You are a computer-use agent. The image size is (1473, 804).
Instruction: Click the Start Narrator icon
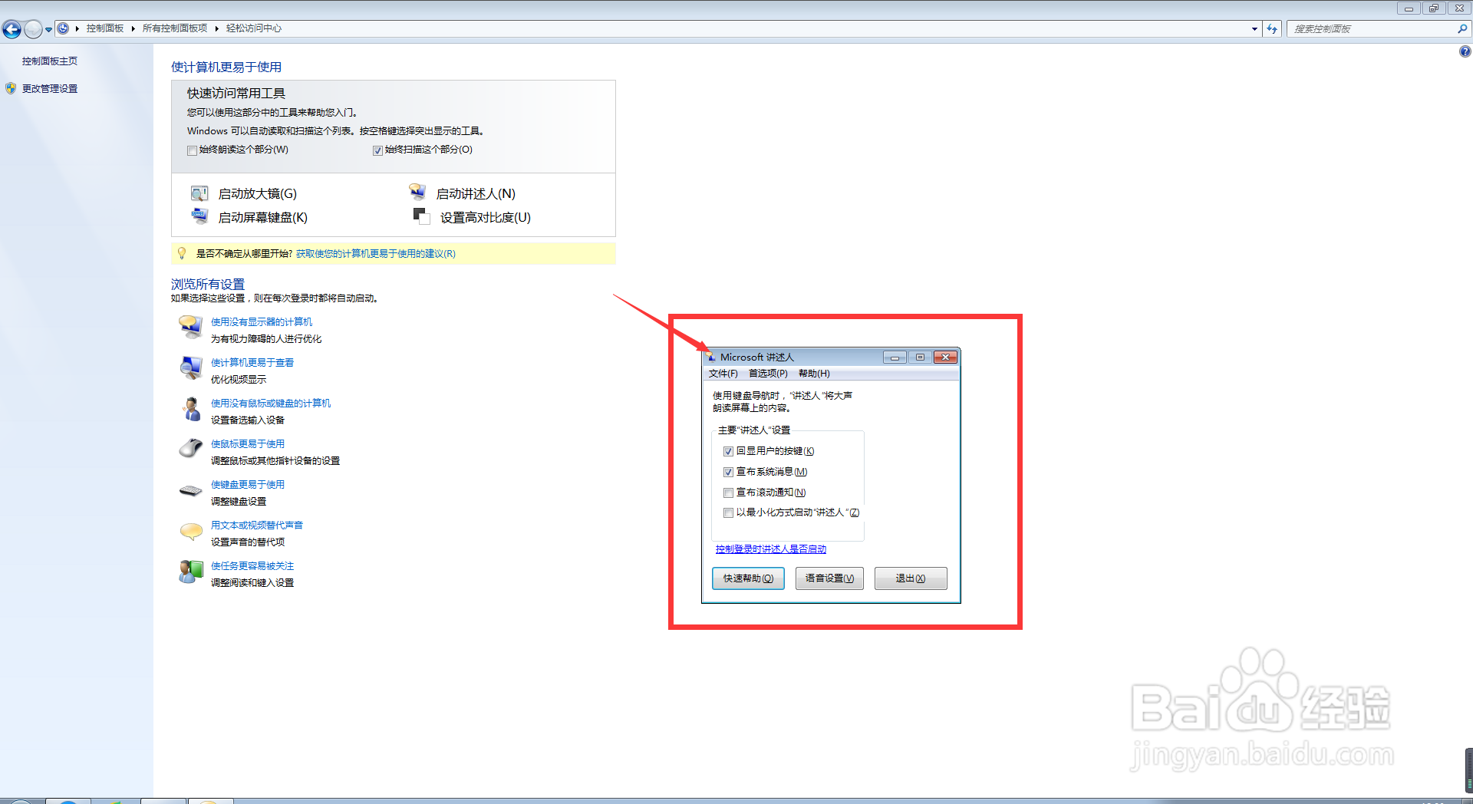coord(417,192)
